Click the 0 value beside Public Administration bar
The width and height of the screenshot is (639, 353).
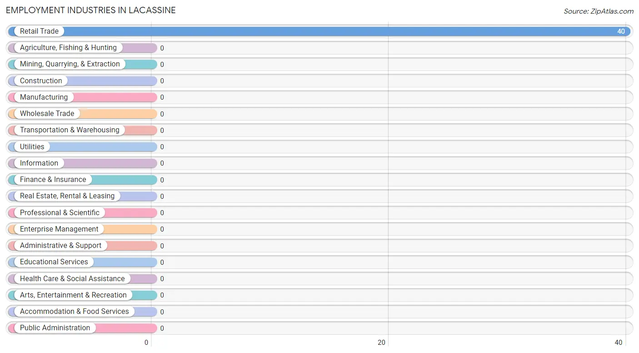pos(162,328)
